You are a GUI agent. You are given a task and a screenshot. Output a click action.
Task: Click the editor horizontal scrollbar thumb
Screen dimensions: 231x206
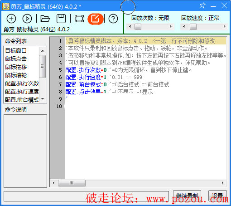[72, 183]
